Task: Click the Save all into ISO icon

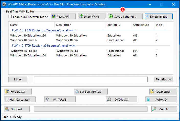Action: (77, 91)
